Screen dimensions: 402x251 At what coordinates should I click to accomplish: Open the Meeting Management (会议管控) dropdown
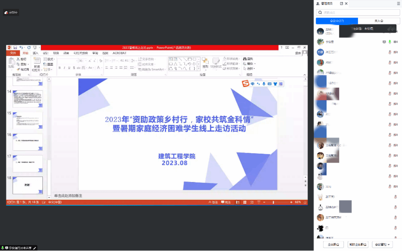382,245
